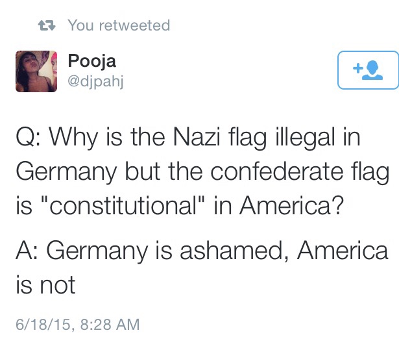Click the word 'ashamed' in answer
The height and width of the screenshot is (350, 399).
234,251
